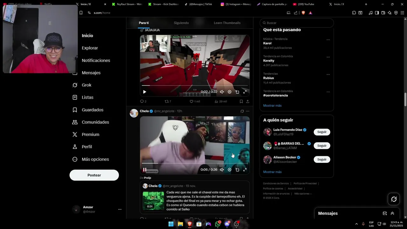Open Notificaciones in the sidebar
Viewport: 407px width, 229px height.
point(96,60)
